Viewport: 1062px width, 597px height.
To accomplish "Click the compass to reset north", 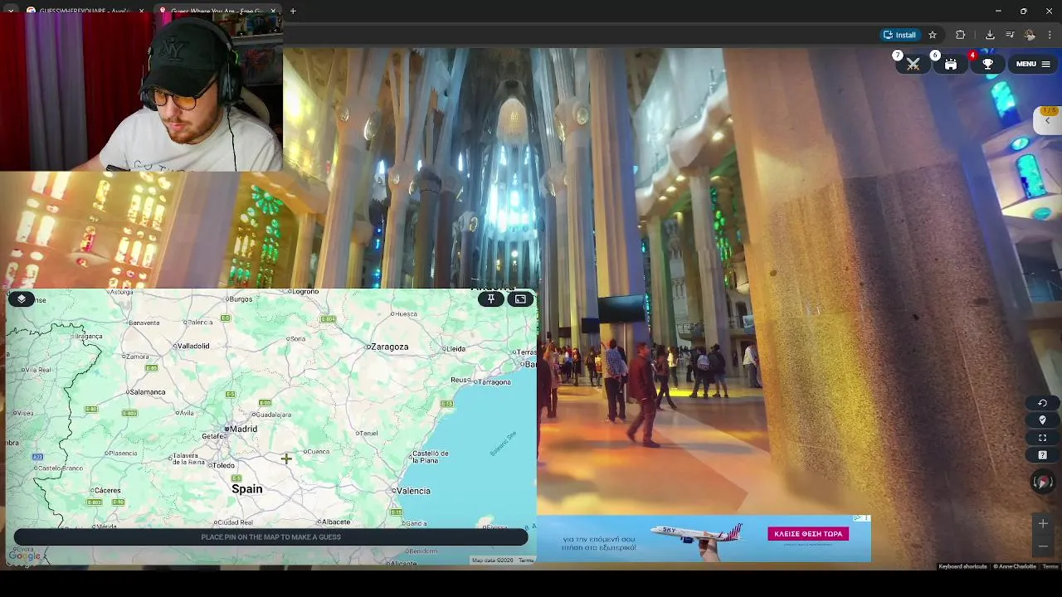I will (x=1043, y=482).
